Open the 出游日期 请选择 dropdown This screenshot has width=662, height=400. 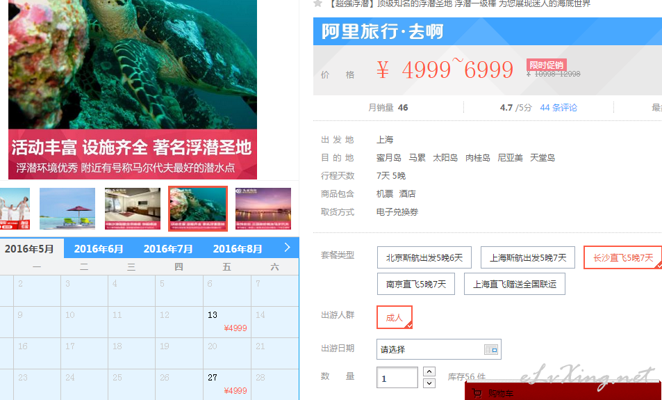(x=438, y=349)
